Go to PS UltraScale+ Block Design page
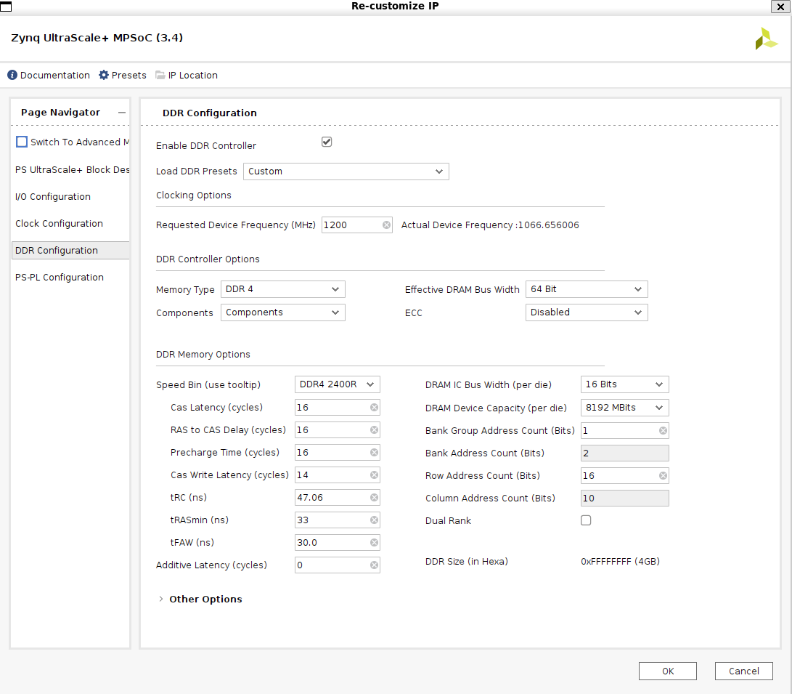Viewport: 792px width, 694px height. pyautogui.click(x=72, y=170)
